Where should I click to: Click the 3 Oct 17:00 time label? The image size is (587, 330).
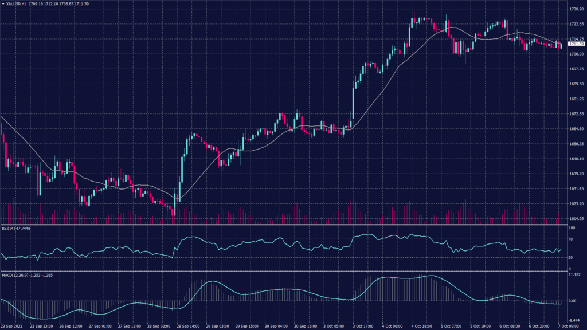click(x=365, y=325)
